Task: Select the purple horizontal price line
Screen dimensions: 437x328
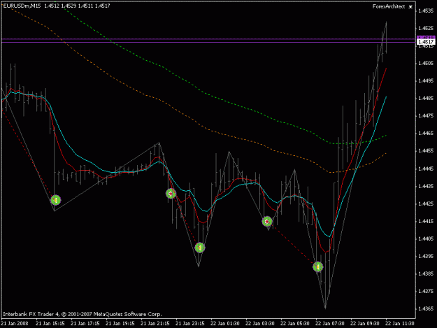Action: tap(208, 42)
